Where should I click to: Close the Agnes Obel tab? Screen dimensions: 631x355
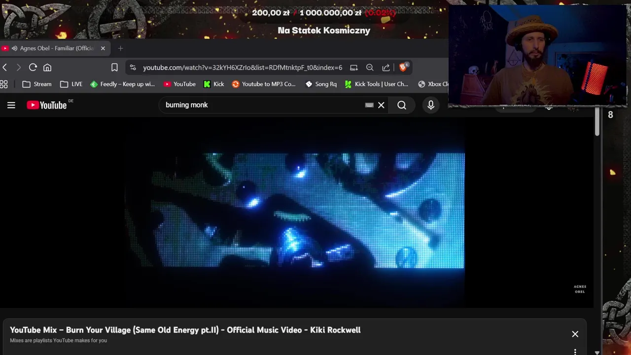coord(103,48)
